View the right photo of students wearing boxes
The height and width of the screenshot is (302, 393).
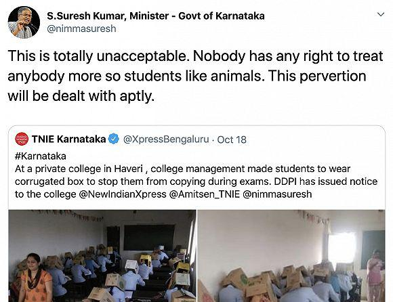coord(291,256)
